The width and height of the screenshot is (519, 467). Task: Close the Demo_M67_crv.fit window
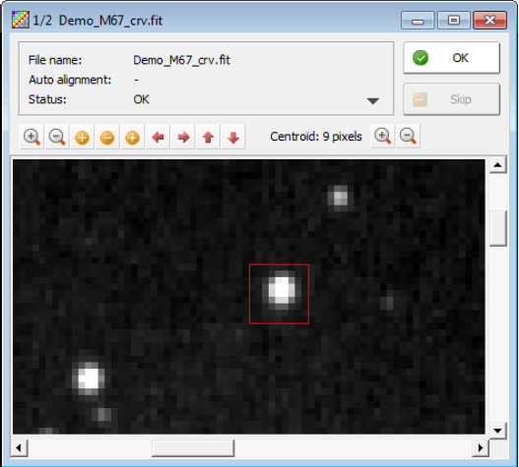tap(489, 21)
